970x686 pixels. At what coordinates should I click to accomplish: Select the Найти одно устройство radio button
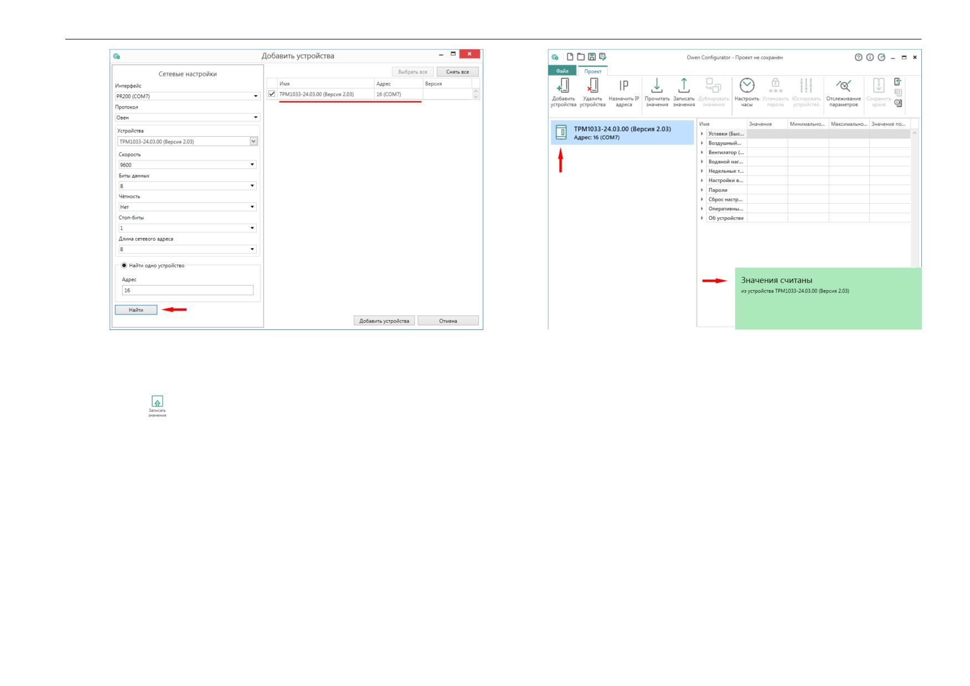[124, 266]
